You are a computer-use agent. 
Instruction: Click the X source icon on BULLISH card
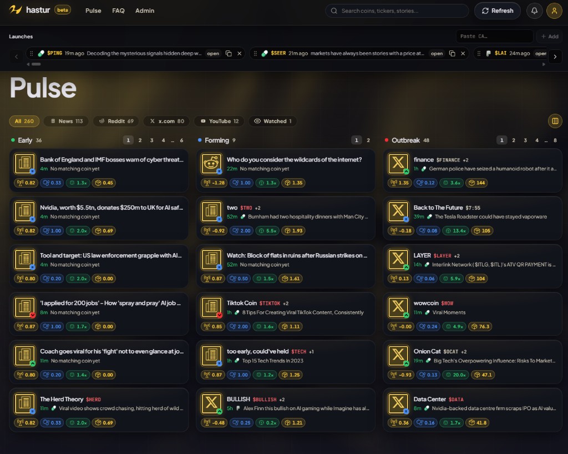click(x=211, y=403)
